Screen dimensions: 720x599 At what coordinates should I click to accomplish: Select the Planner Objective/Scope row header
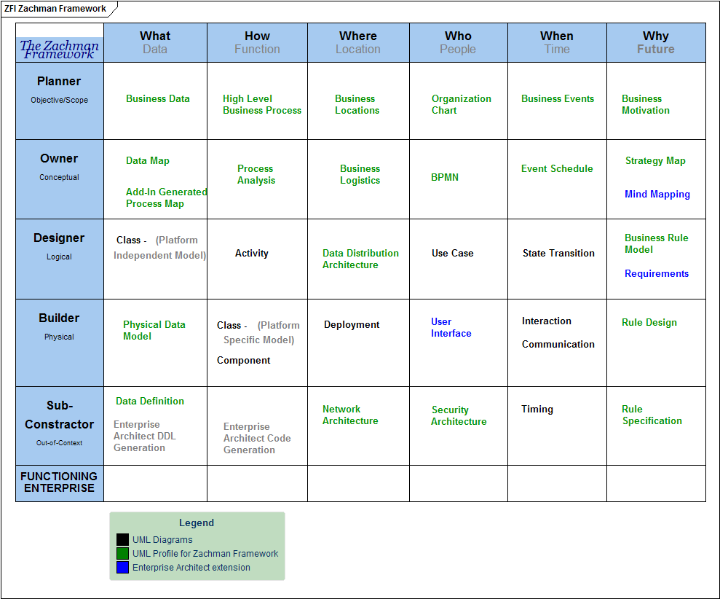pyautogui.click(x=58, y=91)
